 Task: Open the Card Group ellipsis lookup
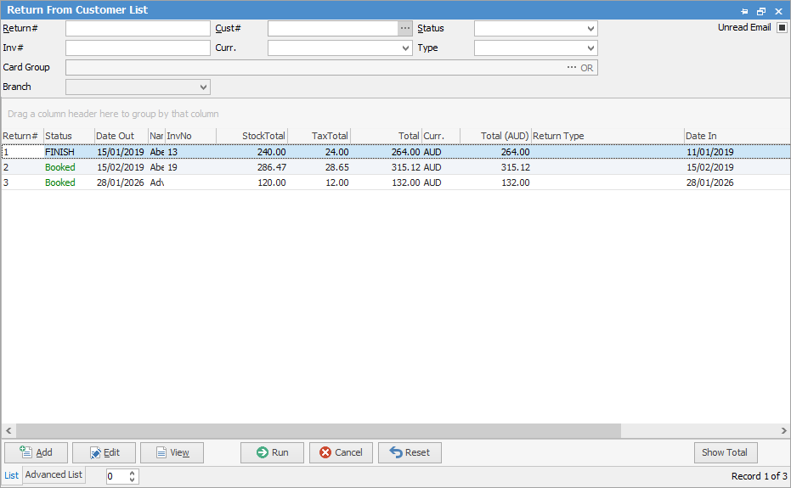[571, 68]
